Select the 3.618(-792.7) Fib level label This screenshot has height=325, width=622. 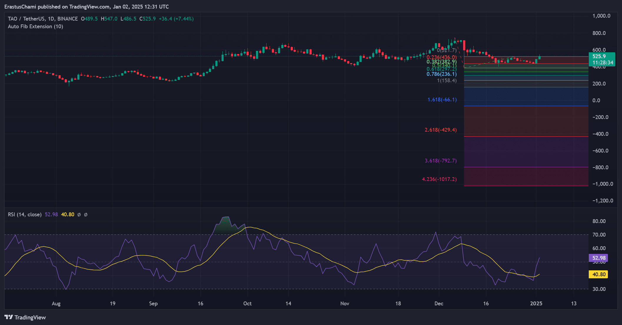440,161
